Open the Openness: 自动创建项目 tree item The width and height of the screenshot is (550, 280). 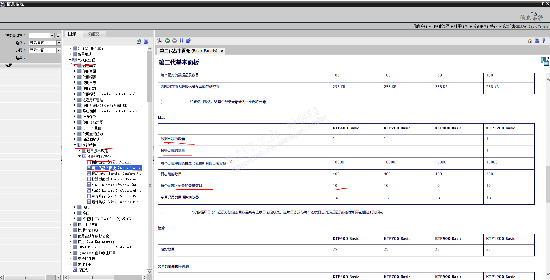[x=97, y=253]
